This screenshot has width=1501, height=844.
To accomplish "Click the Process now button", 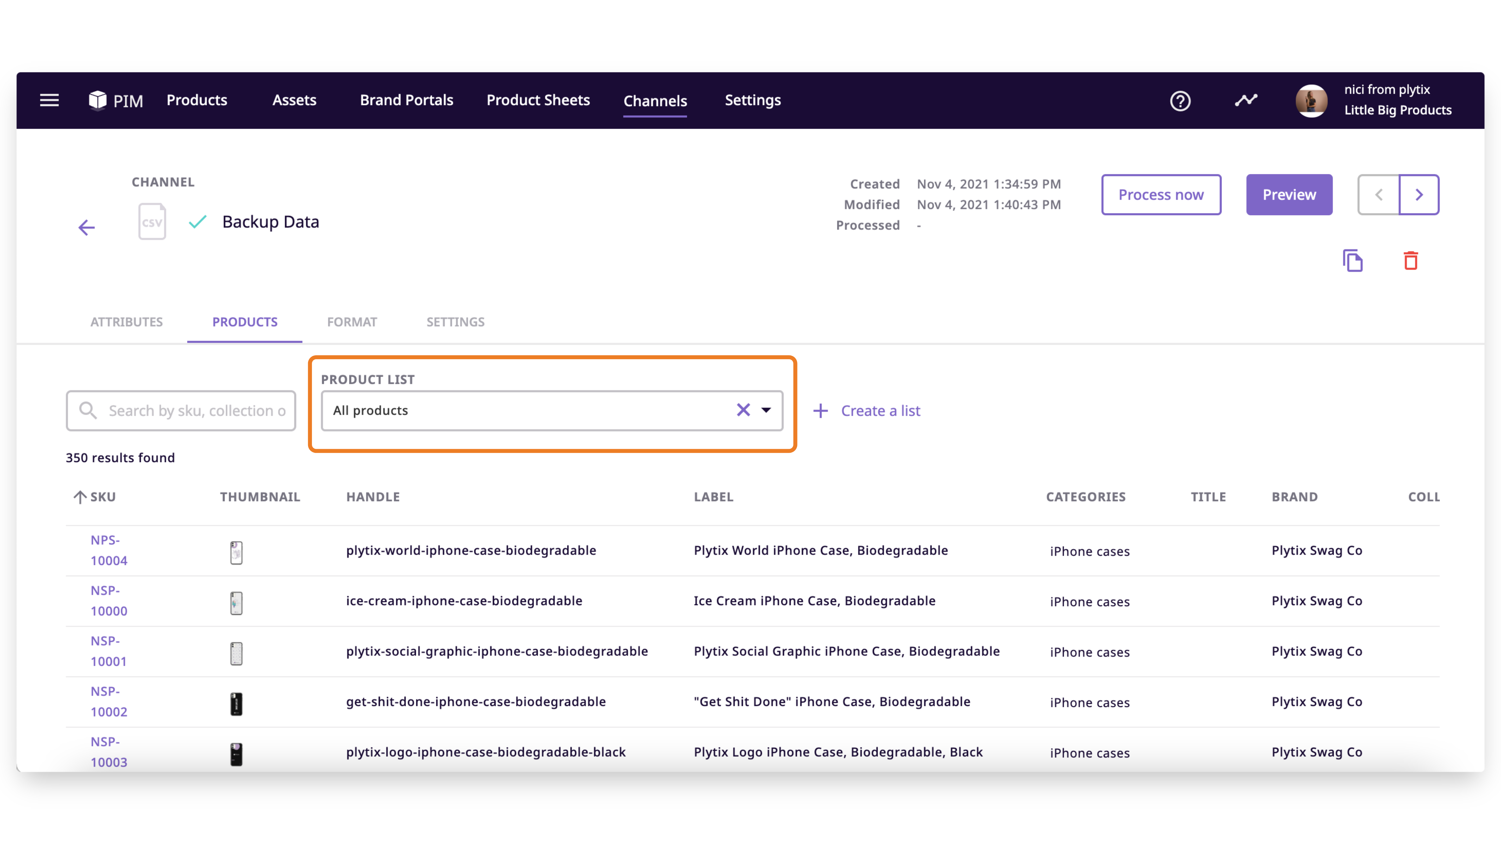I will point(1161,195).
